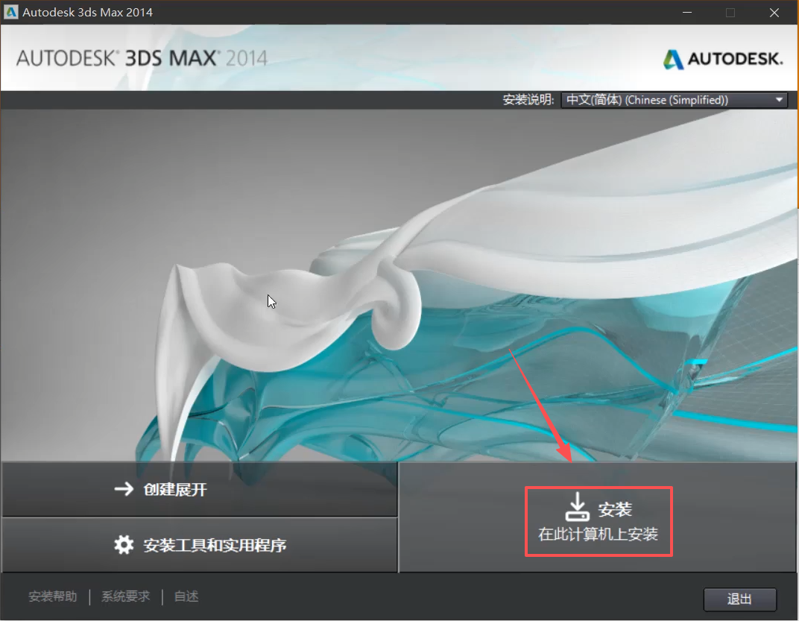Click the AUTODESK 3DS MAX 2014 product title
The height and width of the screenshot is (621, 799).
(x=142, y=58)
